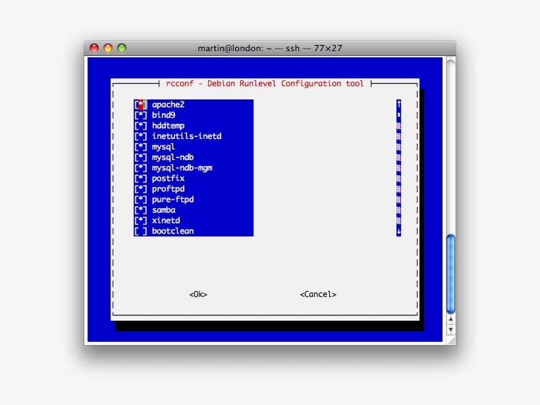
Task: Close the terminal window with red button
Action: click(x=94, y=48)
